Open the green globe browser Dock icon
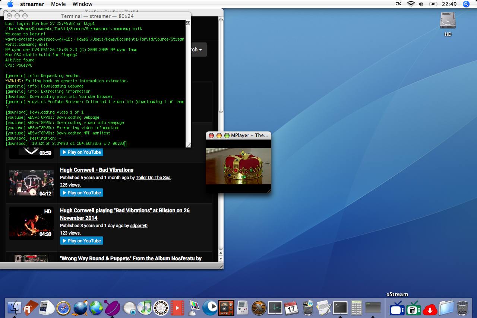The image size is (477, 318). [96, 308]
